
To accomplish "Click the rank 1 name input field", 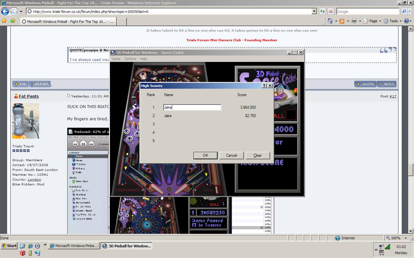I will point(192,107).
